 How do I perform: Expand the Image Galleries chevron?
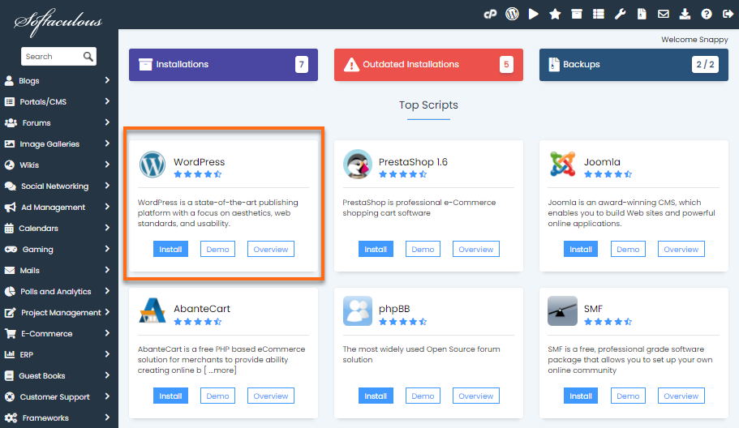pyautogui.click(x=107, y=143)
